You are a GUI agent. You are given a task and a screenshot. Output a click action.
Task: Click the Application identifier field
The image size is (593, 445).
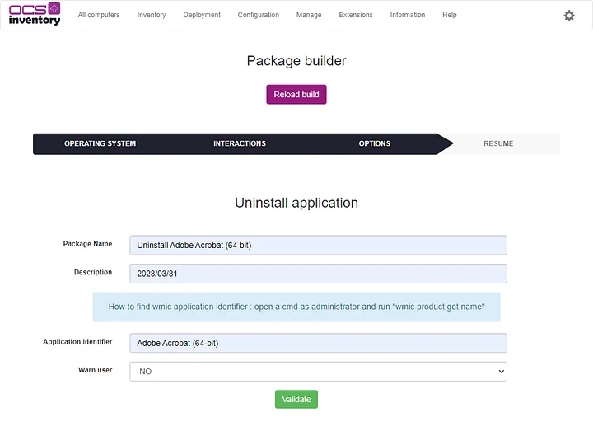coord(318,343)
